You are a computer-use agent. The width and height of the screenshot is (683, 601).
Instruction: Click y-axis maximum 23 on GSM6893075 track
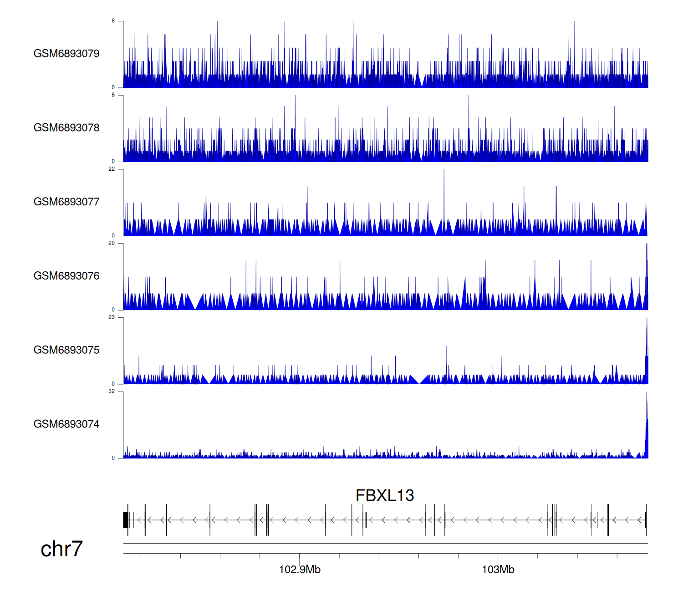coord(112,317)
